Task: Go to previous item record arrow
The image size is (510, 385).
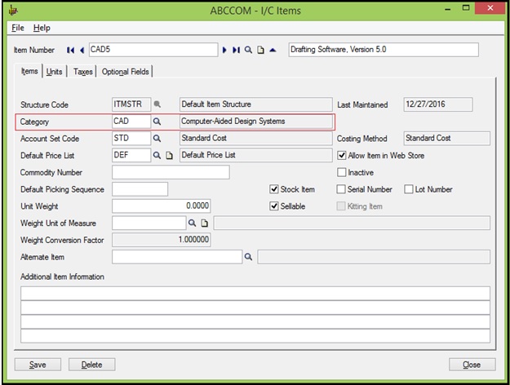Action: pos(82,50)
